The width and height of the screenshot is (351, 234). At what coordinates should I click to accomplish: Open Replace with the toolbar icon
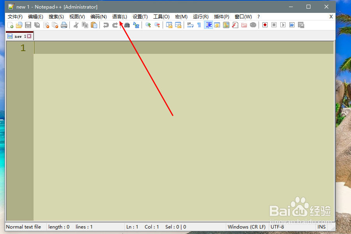136,25
